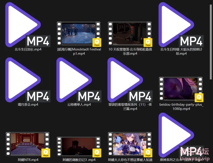213x163 pixels.
Task: Click the Player badge on 10 天权星堕落 thumbnail
Action: pyautogui.click(x=148, y=42)
